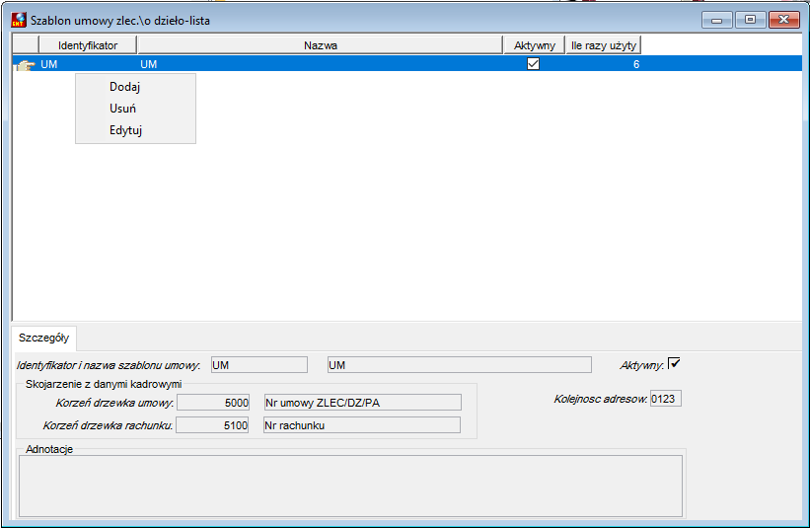Toggle the Aktywny checkbox in the details panel
The width and height of the screenshot is (810, 528).
[x=674, y=363]
